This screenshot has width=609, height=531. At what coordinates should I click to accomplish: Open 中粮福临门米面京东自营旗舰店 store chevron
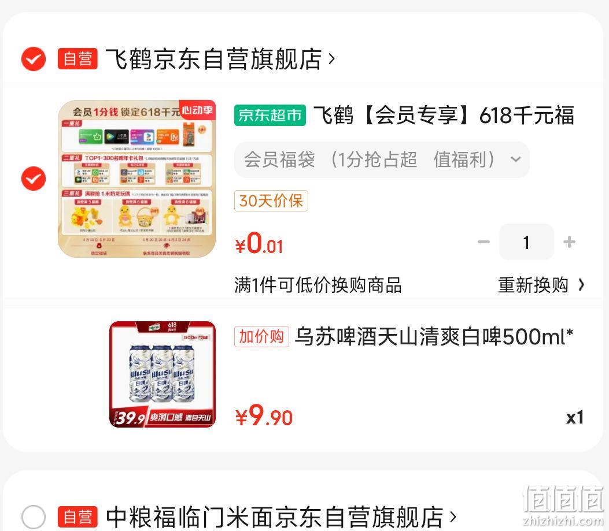[453, 517]
